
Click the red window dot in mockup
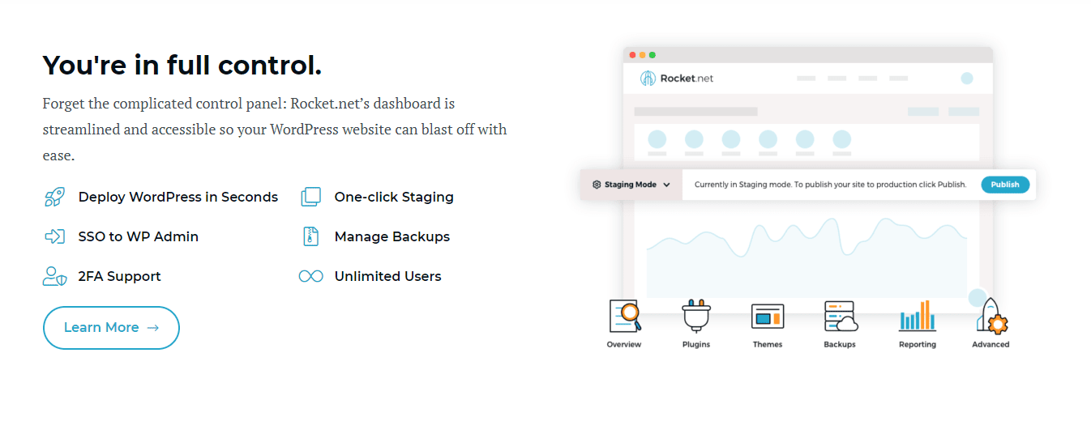633,55
